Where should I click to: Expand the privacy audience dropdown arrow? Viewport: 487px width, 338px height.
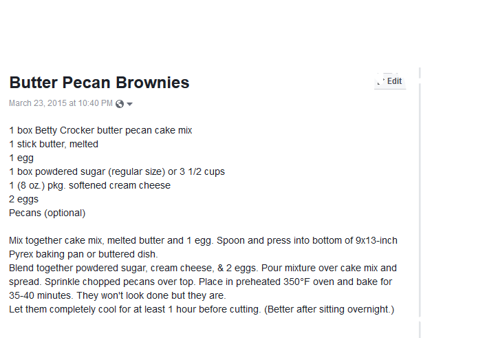[x=129, y=104]
